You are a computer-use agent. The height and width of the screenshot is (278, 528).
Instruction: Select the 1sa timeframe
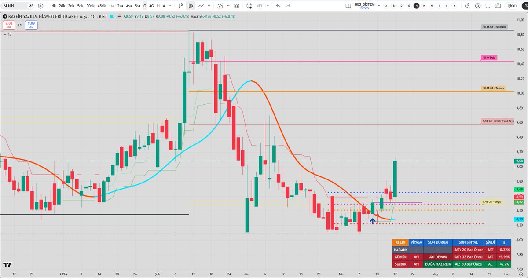point(112,6)
